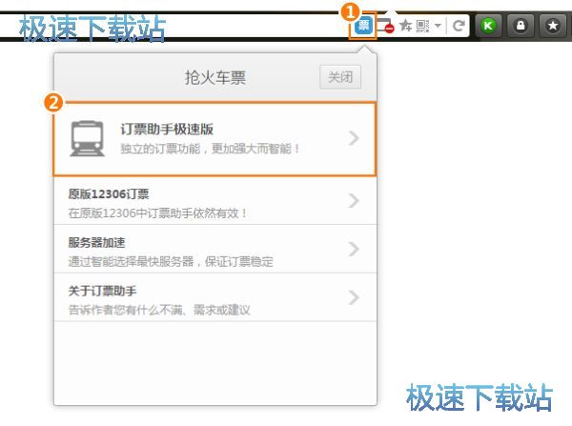The width and height of the screenshot is (572, 426).
Task: Click the green K extension button
Action: [488, 26]
